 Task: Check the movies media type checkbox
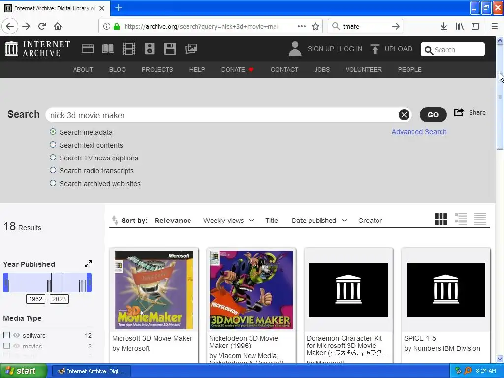click(6, 346)
